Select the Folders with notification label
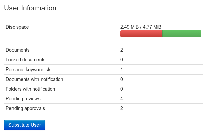 click(30, 89)
